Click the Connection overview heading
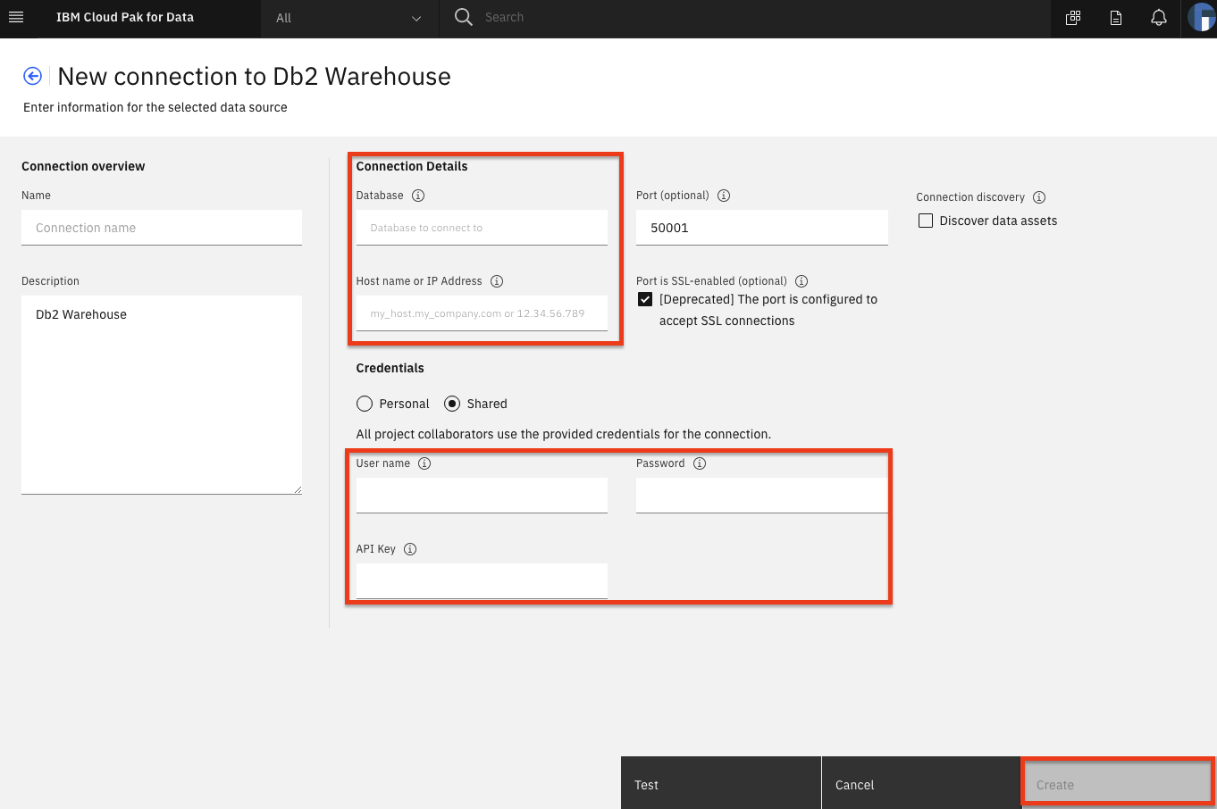Viewport: 1217px width, 809px height. pos(83,166)
